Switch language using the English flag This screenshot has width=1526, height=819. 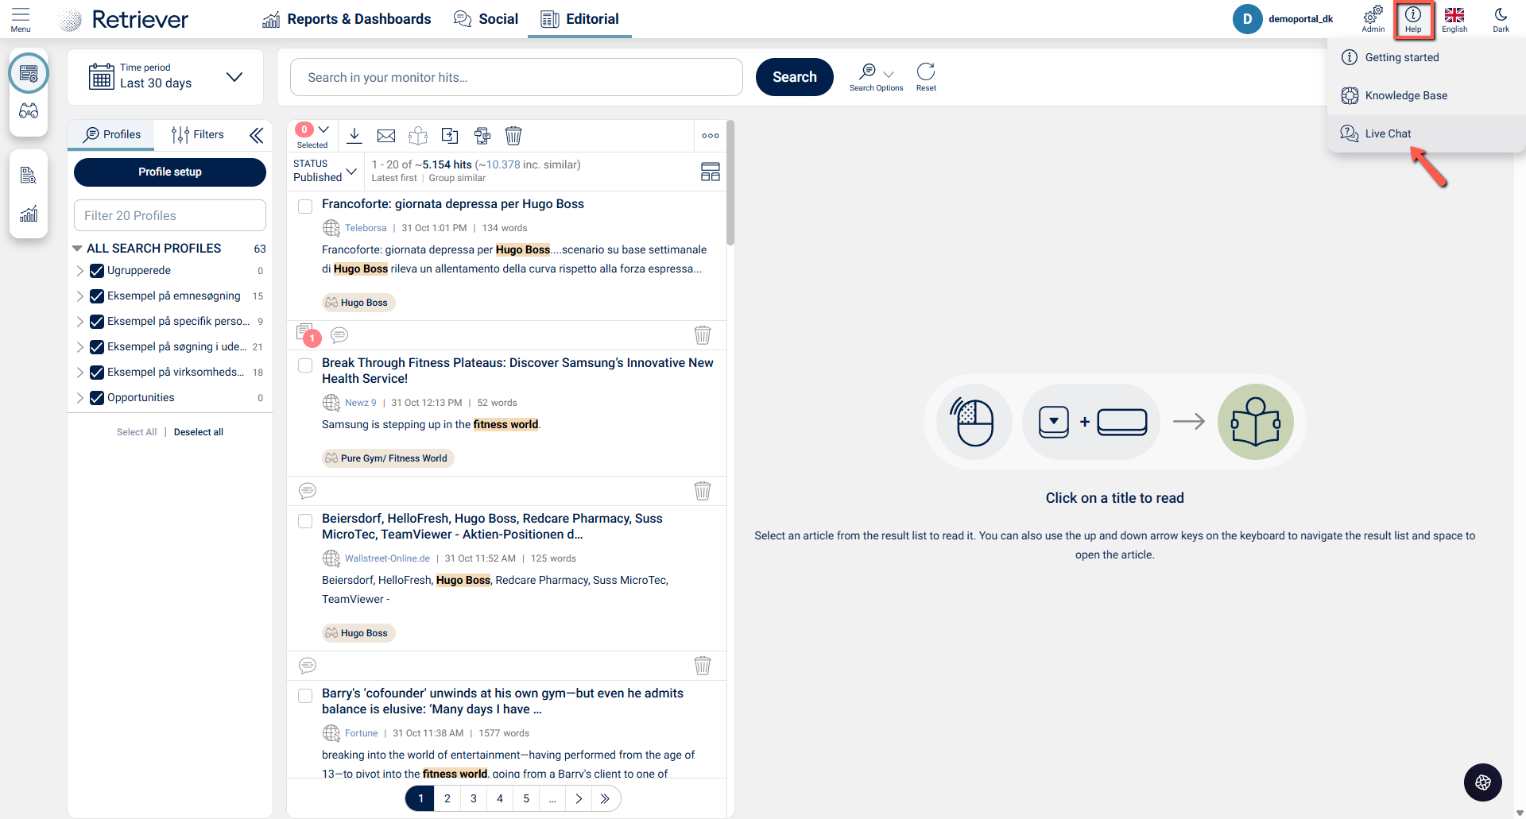pyautogui.click(x=1454, y=19)
